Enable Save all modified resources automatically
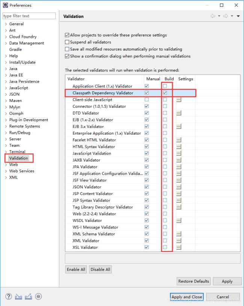Screen dimensions: 244x306 (67, 49)
